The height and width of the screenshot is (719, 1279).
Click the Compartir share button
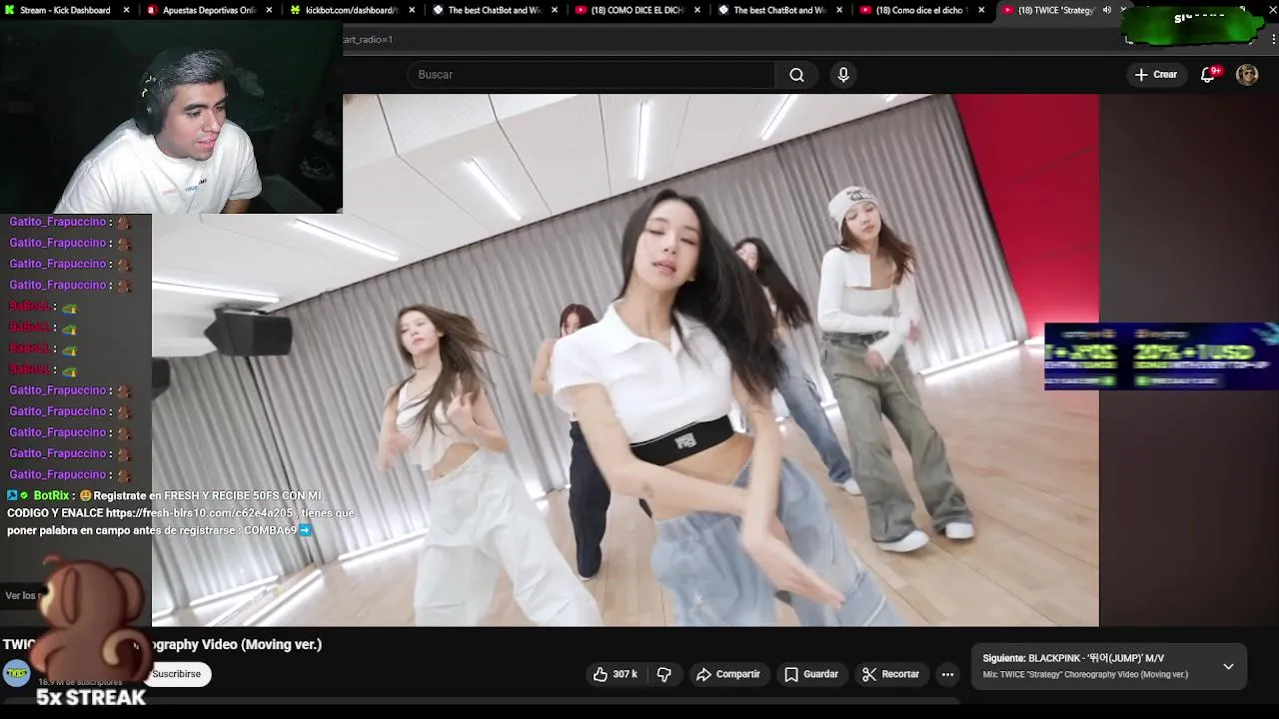[x=728, y=674]
